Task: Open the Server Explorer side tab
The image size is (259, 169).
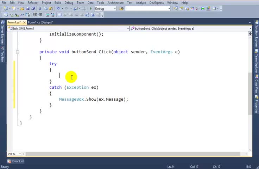Action: pos(2,33)
